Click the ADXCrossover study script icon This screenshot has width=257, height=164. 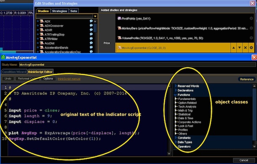(42, 26)
